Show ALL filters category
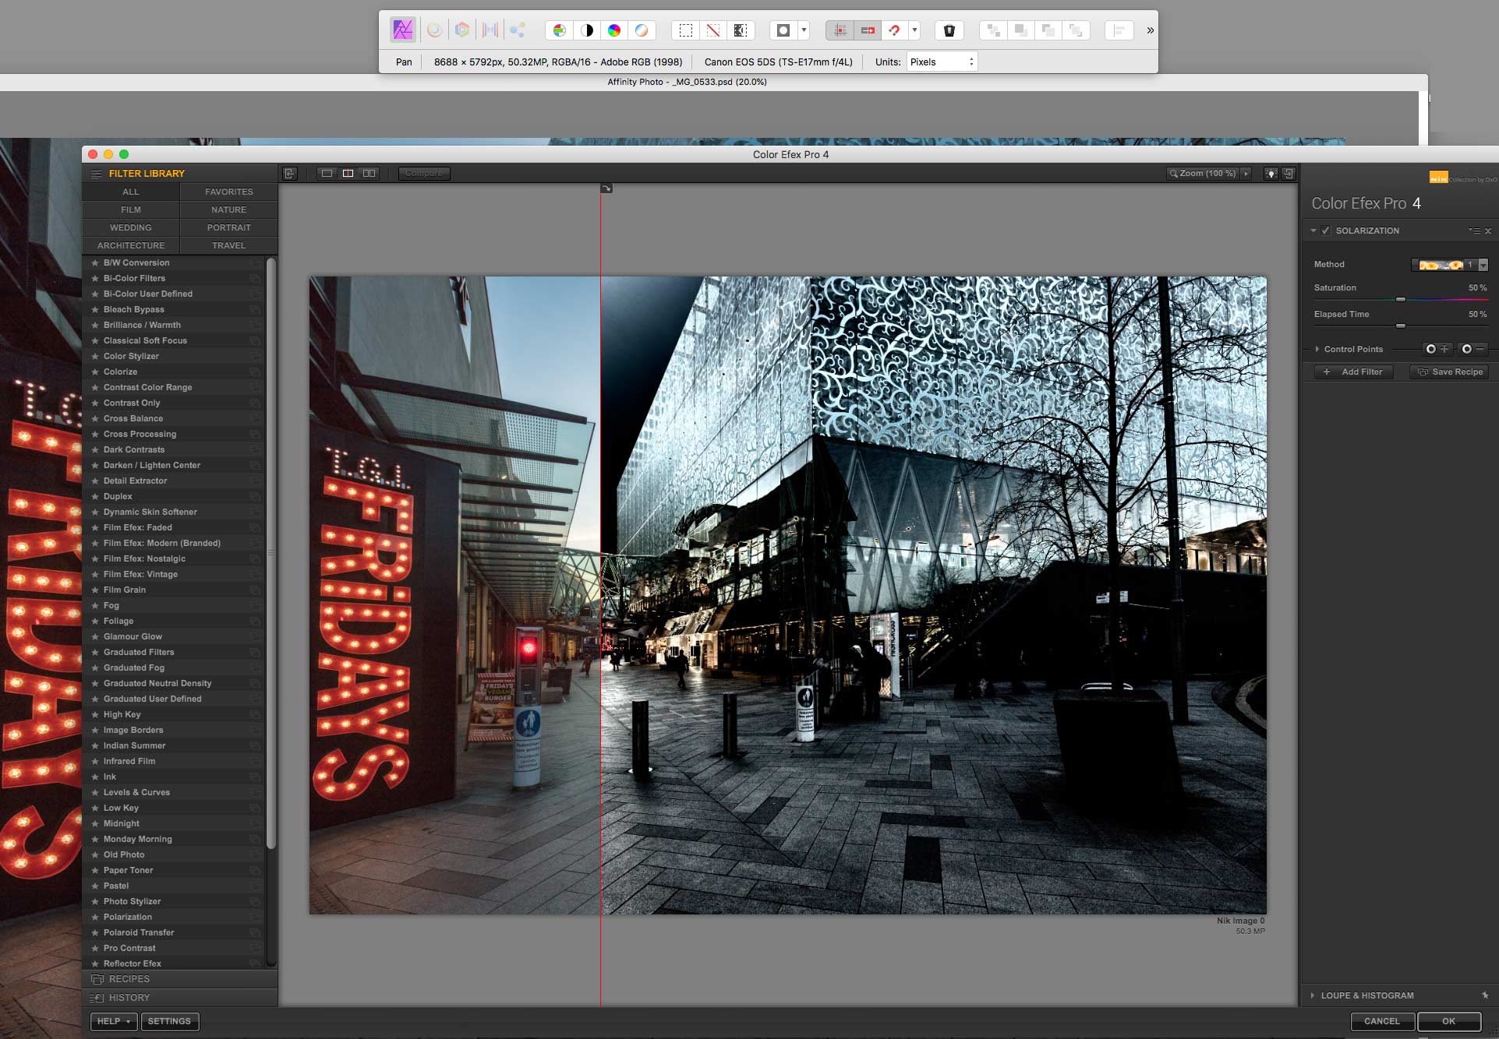 pos(131,192)
